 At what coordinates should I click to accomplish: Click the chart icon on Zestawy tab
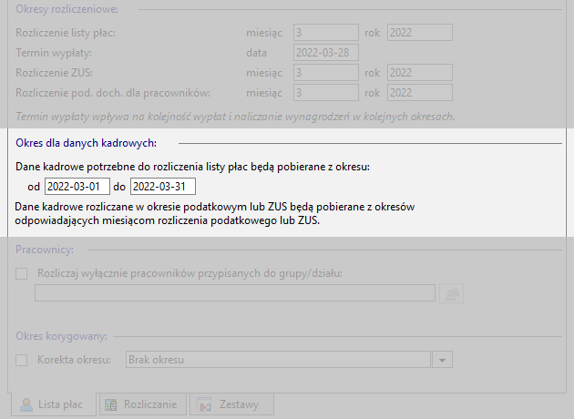pos(206,404)
